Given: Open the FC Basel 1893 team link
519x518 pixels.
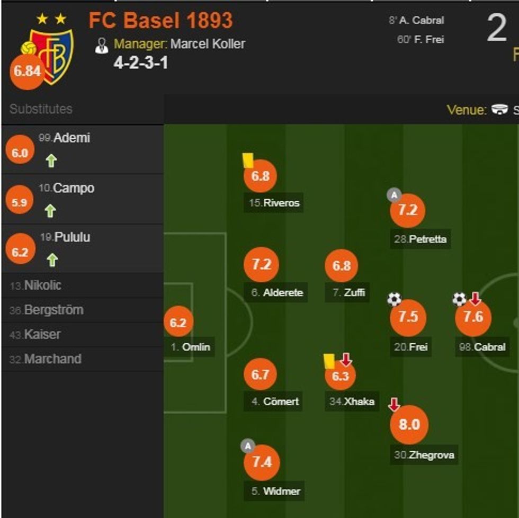Looking at the screenshot, I should point(160,21).
